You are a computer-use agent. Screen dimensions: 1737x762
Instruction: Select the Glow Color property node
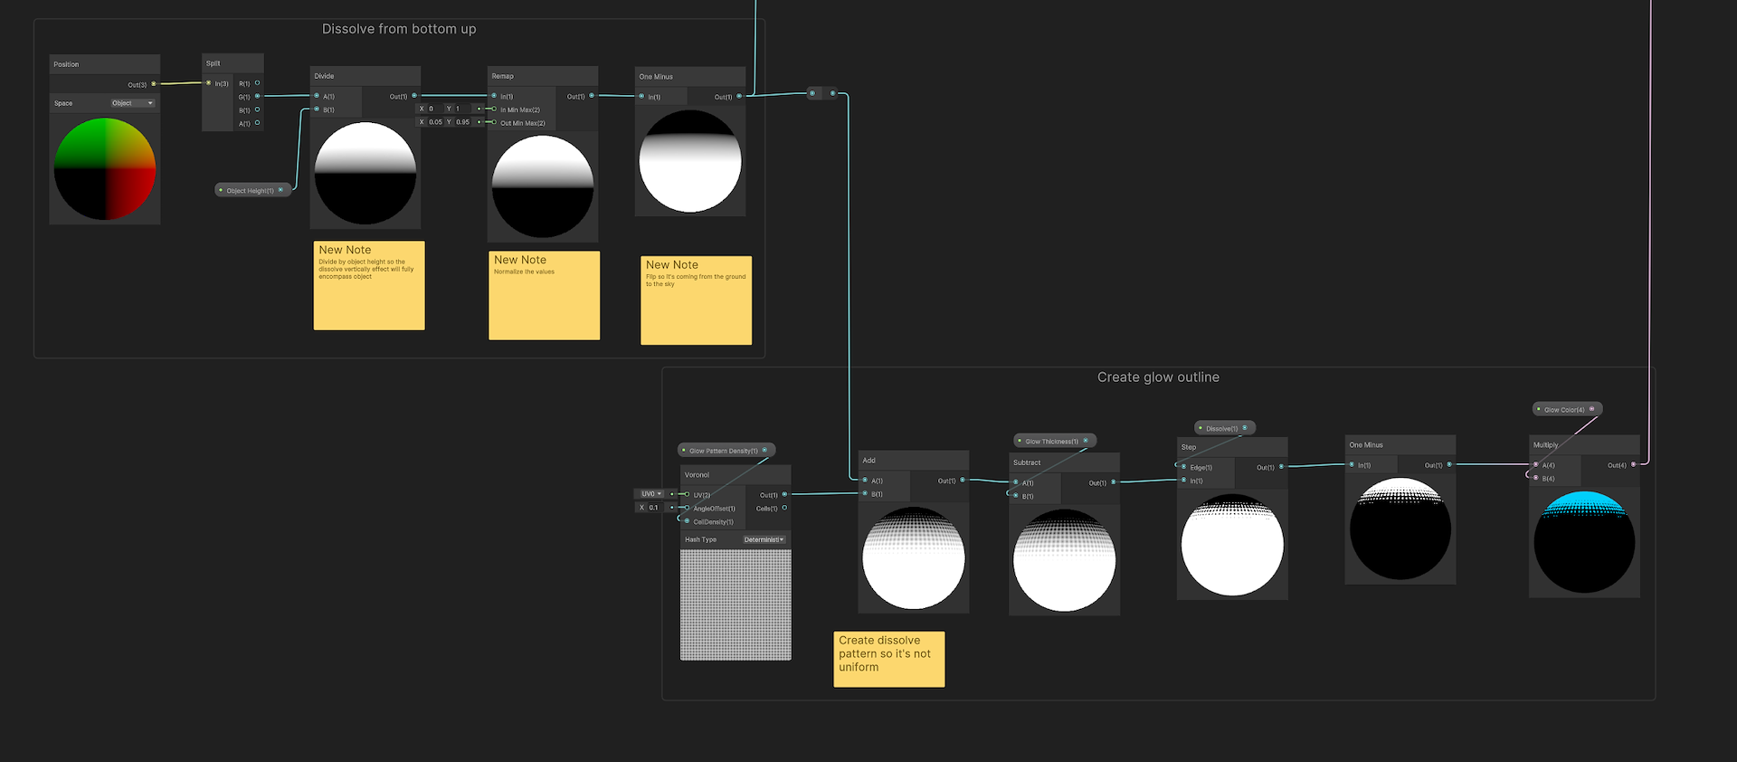1566,410
